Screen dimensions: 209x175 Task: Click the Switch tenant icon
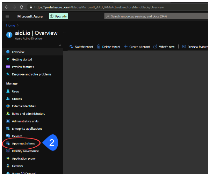[71, 47]
